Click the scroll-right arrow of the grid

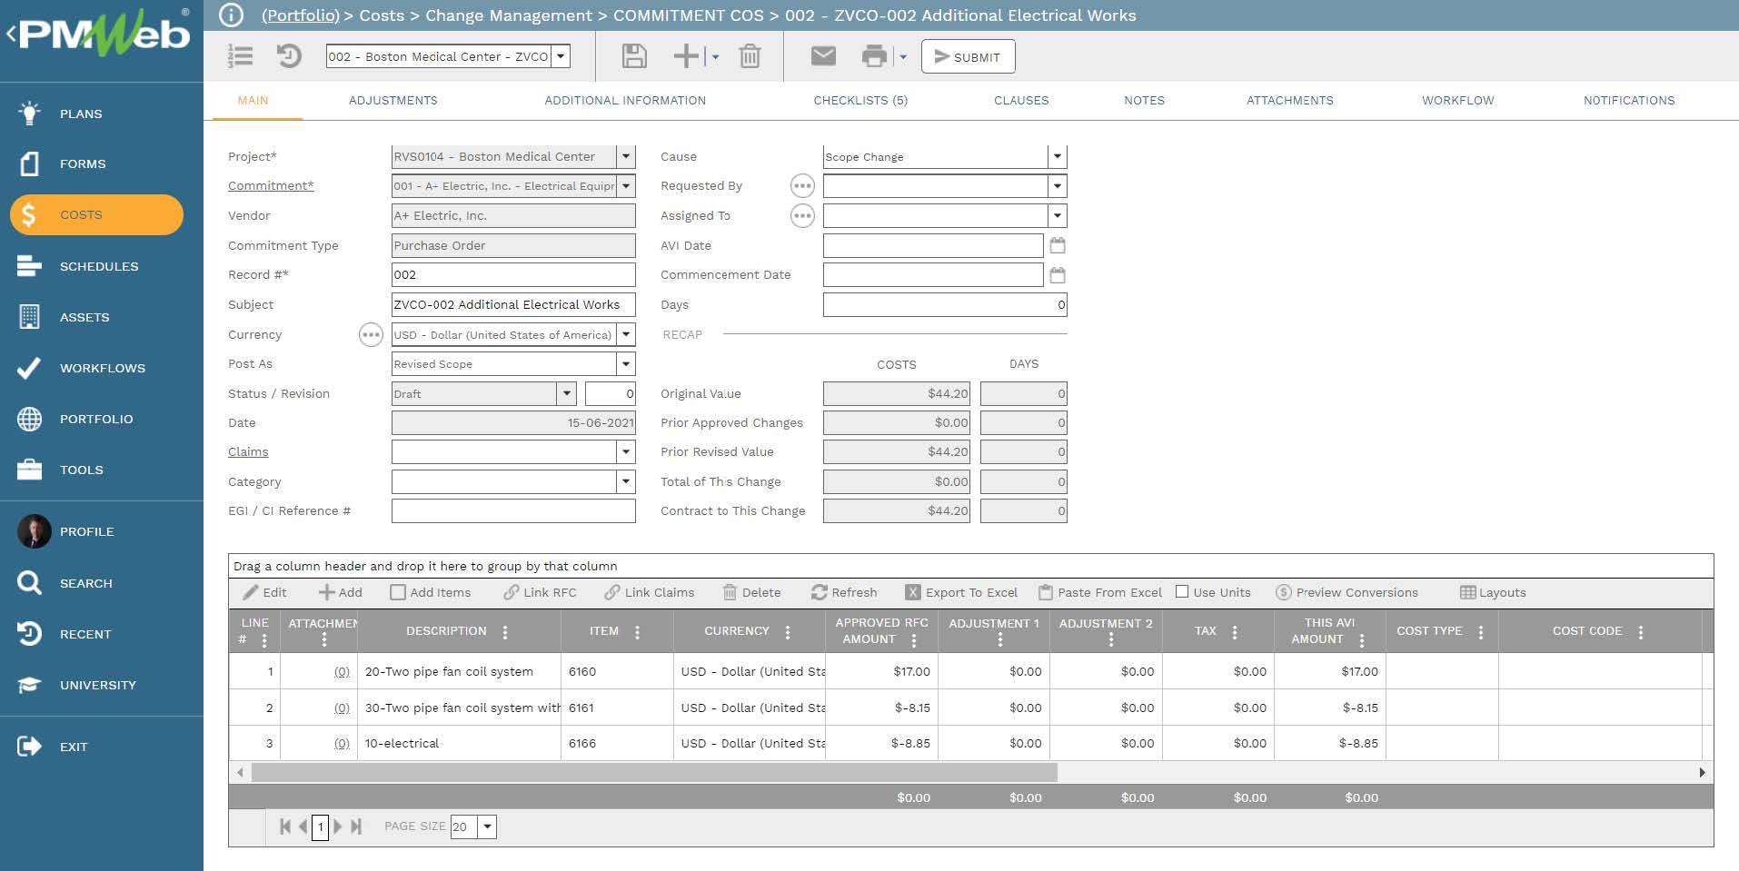[x=1703, y=773]
